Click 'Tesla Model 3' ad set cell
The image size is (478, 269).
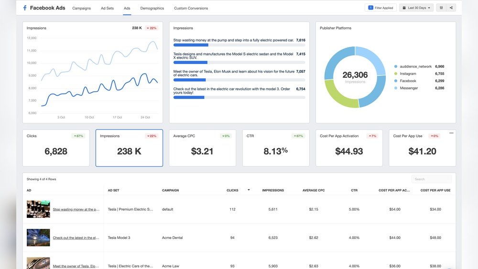[119, 237]
